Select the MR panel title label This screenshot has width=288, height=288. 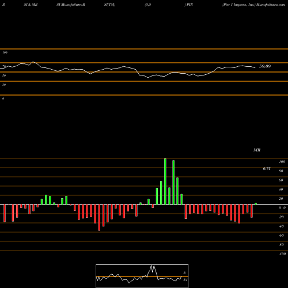tap(257, 150)
